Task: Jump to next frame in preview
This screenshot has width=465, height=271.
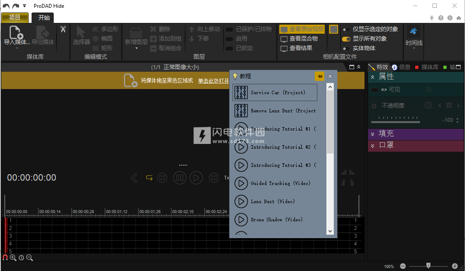Action: click(x=214, y=178)
